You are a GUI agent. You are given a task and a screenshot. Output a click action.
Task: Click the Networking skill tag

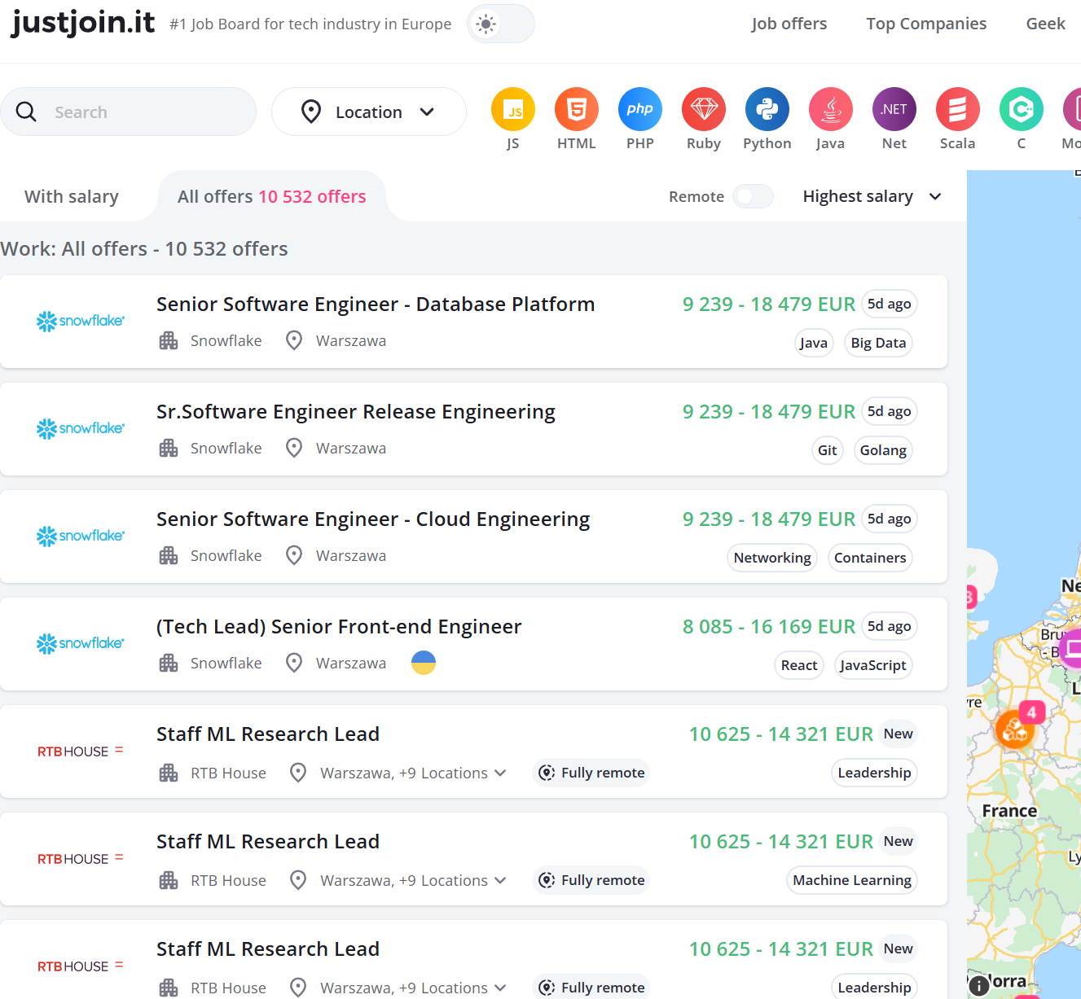tap(772, 558)
